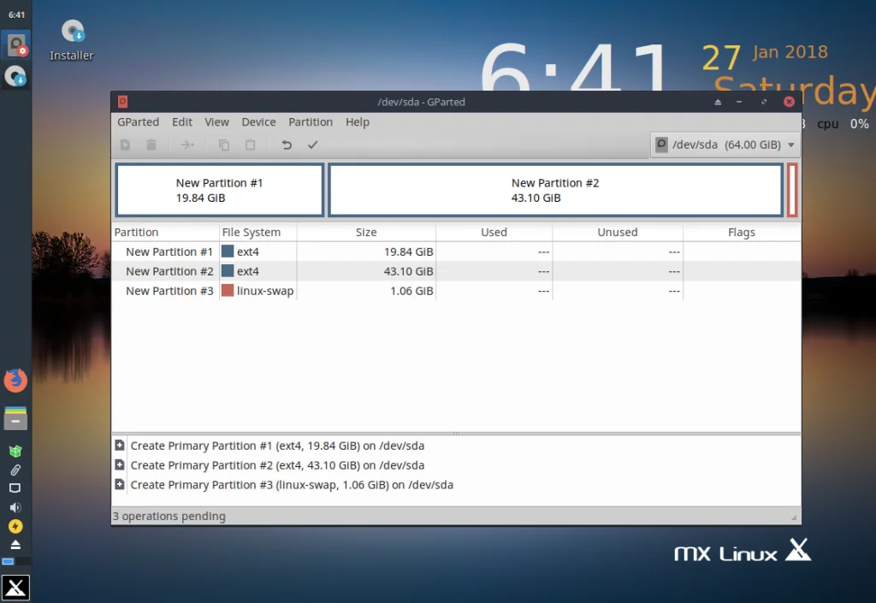Image resolution: width=876 pixels, height=603 pixels.
Task: Open the /dev/sda device selector dropdown
Action: (x=725, y=145)
